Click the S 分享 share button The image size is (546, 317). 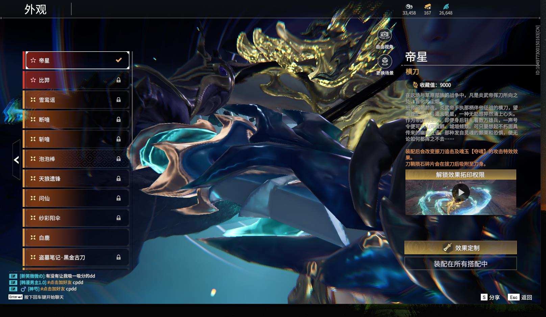click(490, 297)
